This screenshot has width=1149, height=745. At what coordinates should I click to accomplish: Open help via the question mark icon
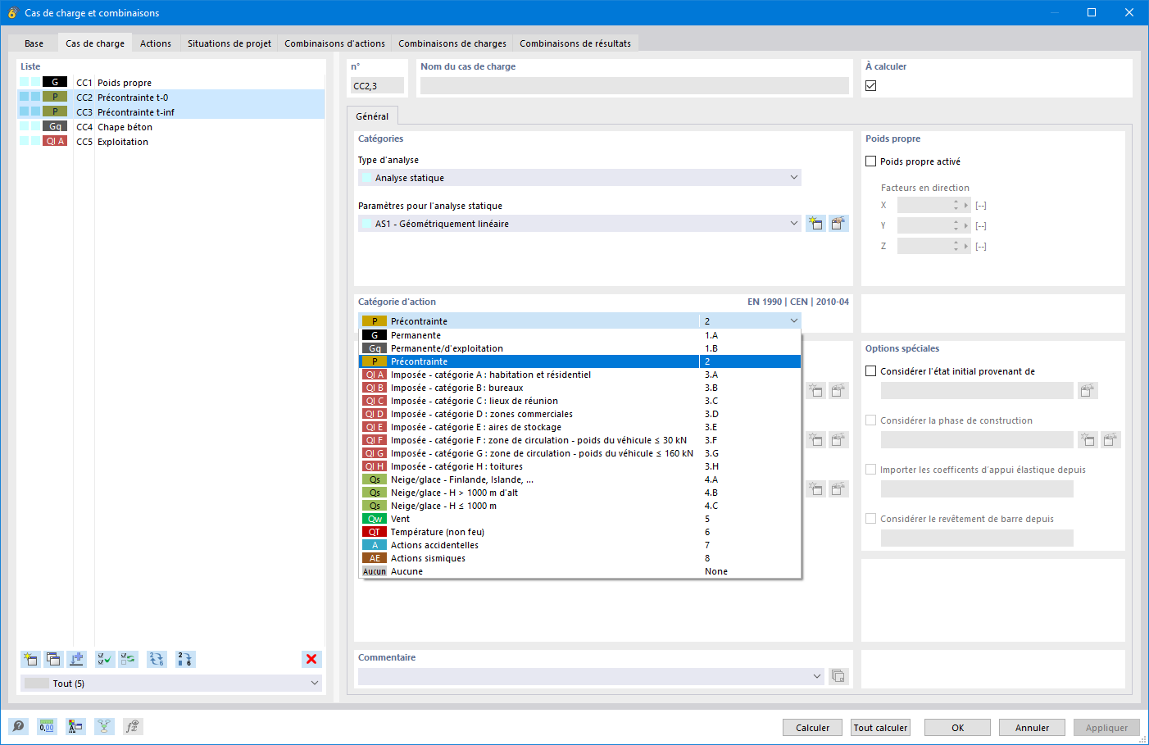tap(18, 726)
